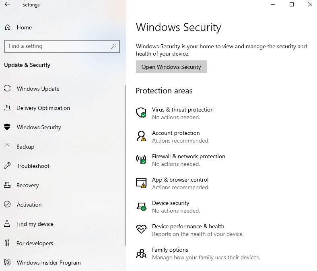317x271 pixels.
Task: Open the Backup settings
Action: [25, 147]
